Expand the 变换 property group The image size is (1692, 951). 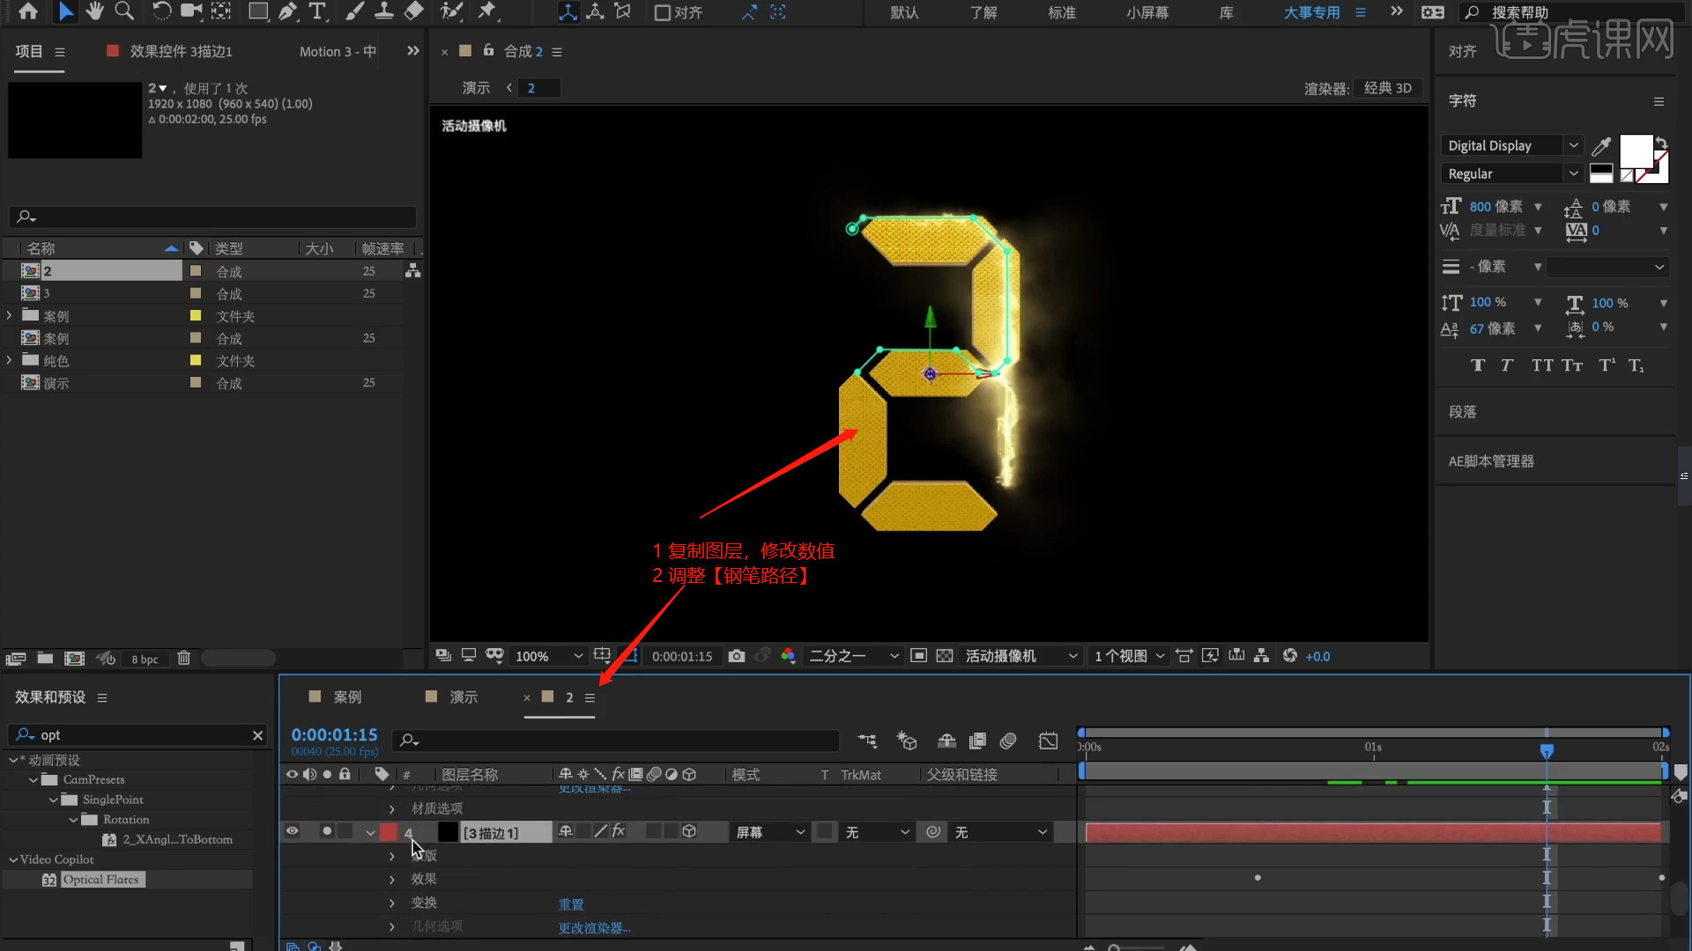click(392, 903)
